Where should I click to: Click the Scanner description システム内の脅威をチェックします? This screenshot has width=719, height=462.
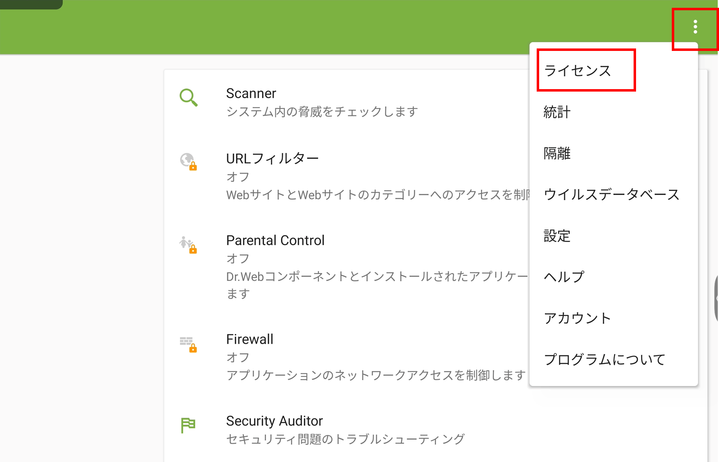click(x=322, y=112)
